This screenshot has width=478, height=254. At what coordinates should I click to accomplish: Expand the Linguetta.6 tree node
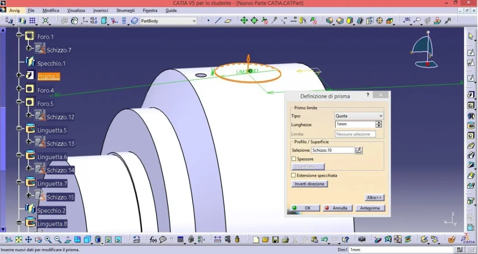point(19,155)
